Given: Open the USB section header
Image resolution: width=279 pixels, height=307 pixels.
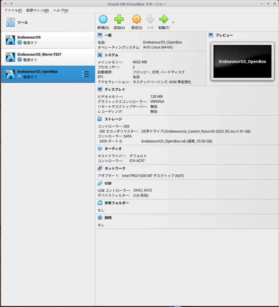Looking at the screenshot, I should click(108, 183).
